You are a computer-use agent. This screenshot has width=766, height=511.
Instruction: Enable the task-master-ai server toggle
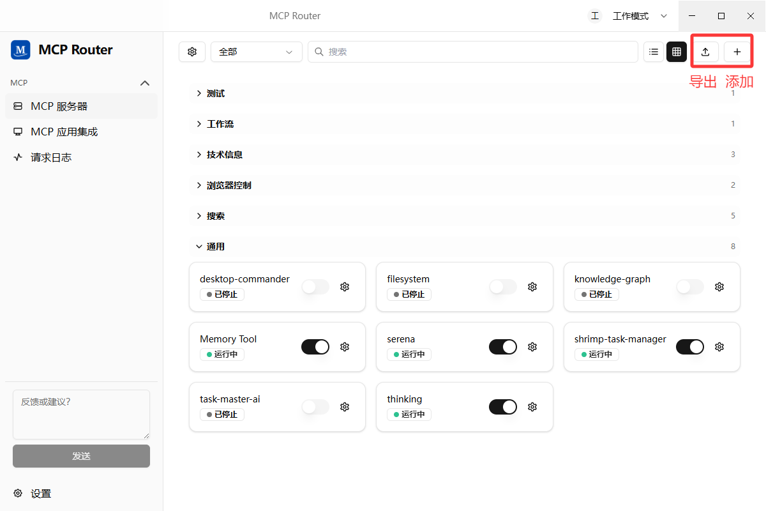click(315, 407)
